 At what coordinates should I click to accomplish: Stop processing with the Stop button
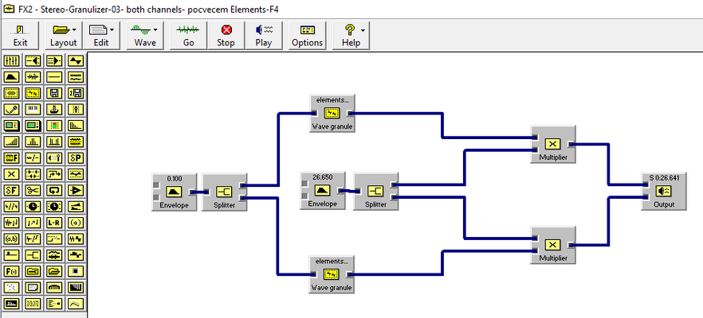(x=226, y=35)
